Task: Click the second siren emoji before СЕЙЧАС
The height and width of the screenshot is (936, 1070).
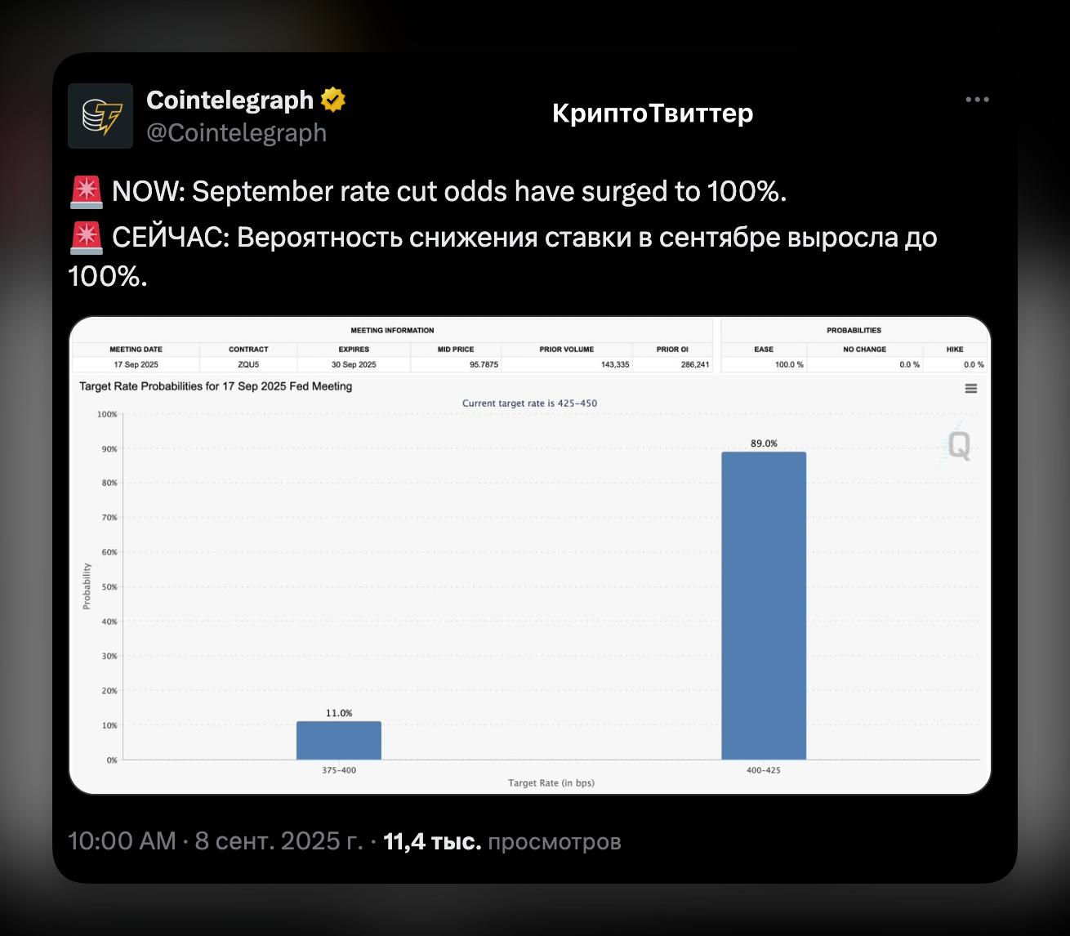Action: tap(86, 237)
